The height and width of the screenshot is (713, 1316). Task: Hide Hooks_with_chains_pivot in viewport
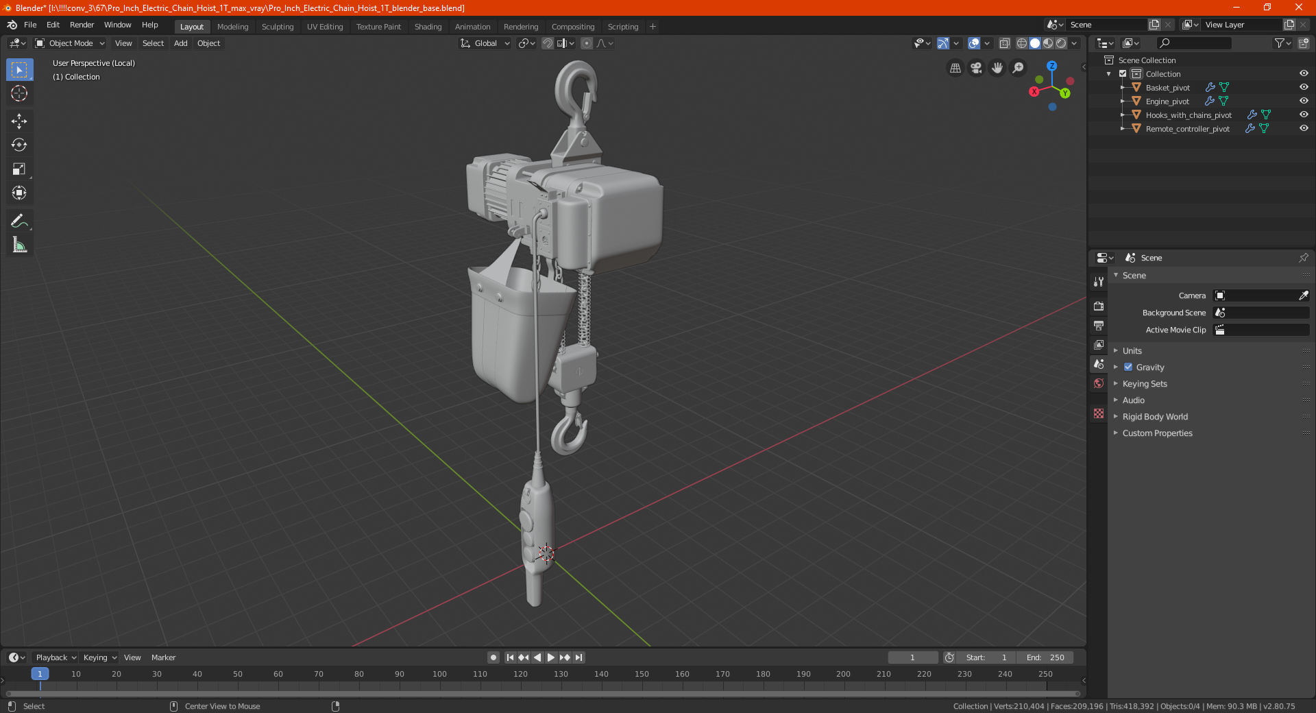click(1304, 115)
